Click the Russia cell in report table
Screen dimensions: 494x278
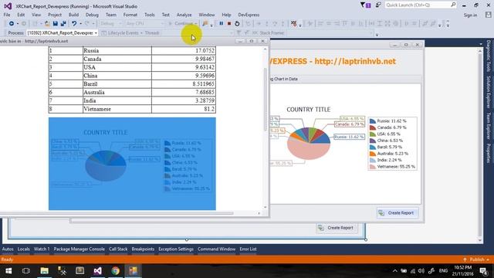[x=117, y=50]
